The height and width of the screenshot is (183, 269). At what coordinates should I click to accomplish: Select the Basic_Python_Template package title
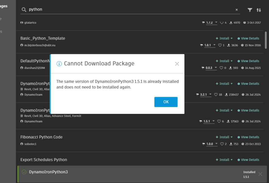43,38
